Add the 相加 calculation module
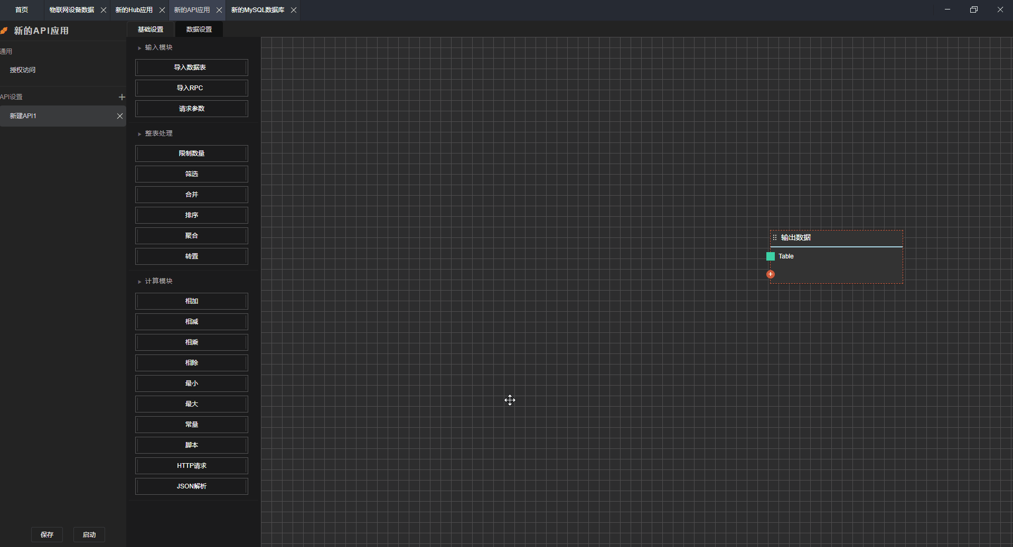Screen dimensions: 1013x547 [x=192, y=301]
